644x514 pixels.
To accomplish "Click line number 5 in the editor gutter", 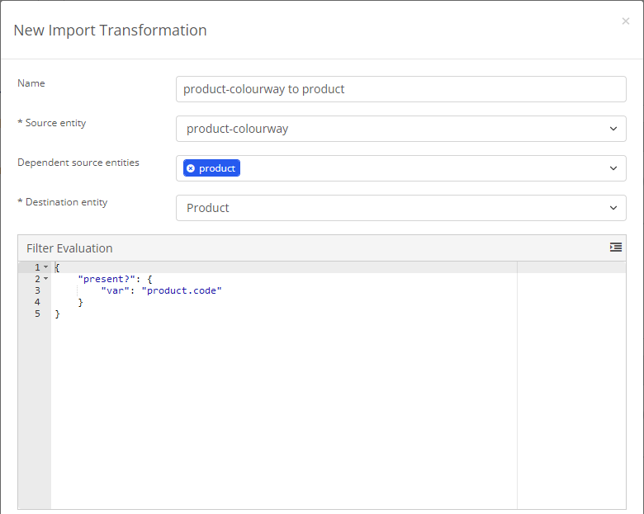I will tap(37, 314).
